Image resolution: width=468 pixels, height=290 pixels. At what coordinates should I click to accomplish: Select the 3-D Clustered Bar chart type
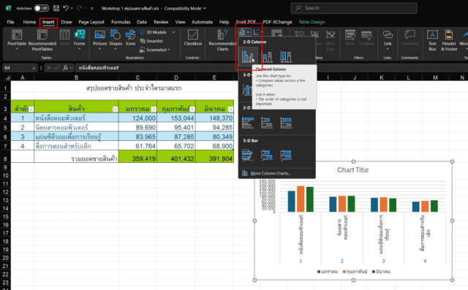click(248, 156)
